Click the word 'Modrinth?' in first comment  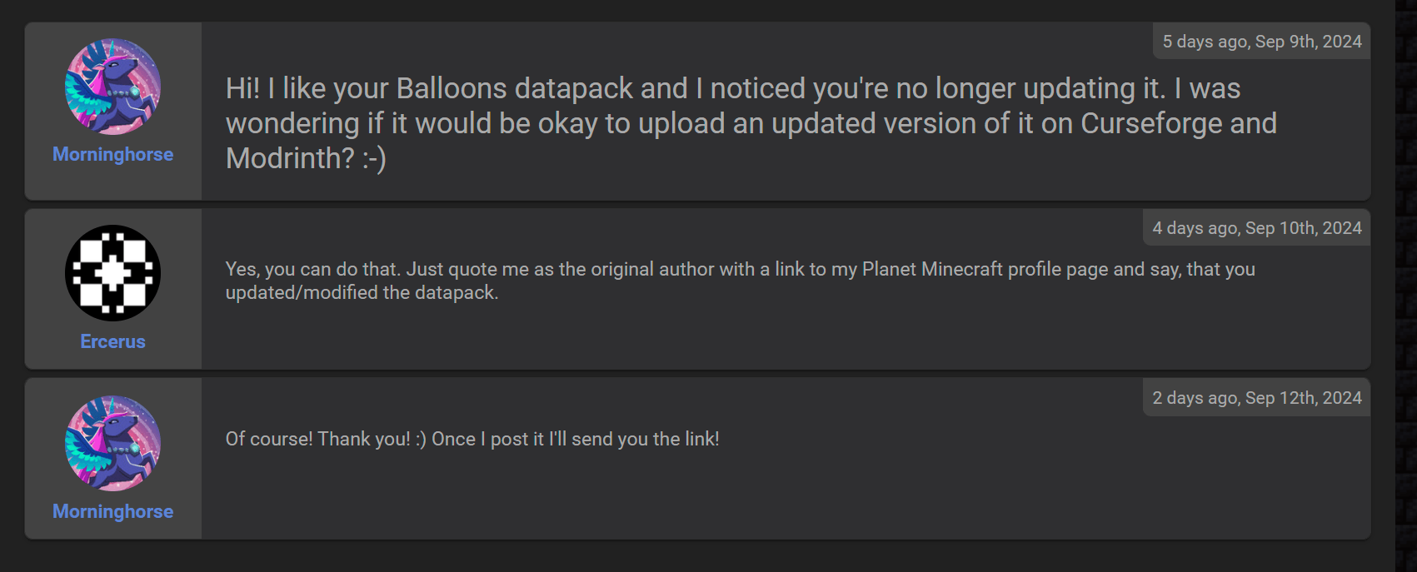tap(291, 158)
